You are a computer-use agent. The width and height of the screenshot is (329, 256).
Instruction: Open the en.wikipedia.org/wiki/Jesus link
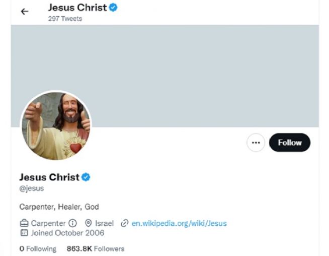click(179, 223)
